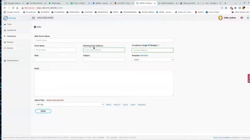This screenshot has height=140, width=250.
Task: Click the REPO link
Action: point(109,105)
